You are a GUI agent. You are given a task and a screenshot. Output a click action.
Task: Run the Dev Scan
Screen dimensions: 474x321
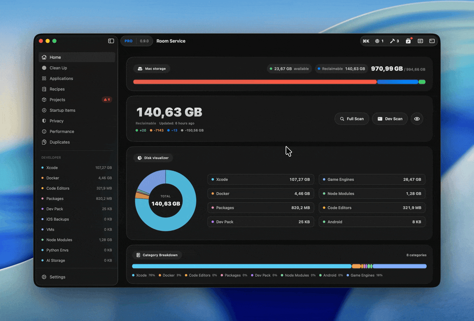390,119
